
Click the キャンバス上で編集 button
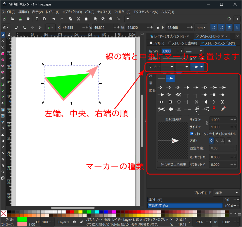pyautogui.click(x=173, y=164)
